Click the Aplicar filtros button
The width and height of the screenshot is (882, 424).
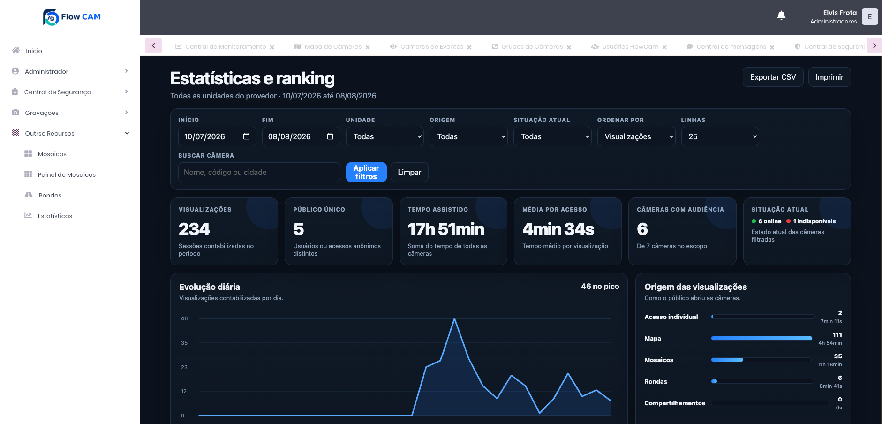[x=366, y=172]
